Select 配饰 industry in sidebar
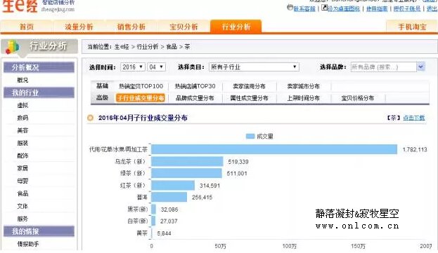Viewport: 438px width, 253px height. pyautogui.click(x=22, y=156)
